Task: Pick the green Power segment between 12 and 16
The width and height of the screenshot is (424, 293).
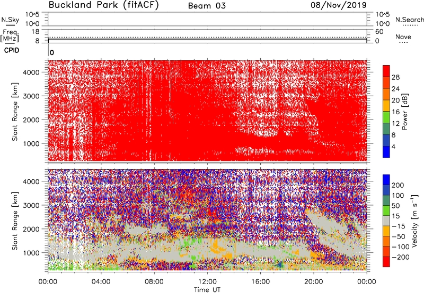Action: [386, 117]
